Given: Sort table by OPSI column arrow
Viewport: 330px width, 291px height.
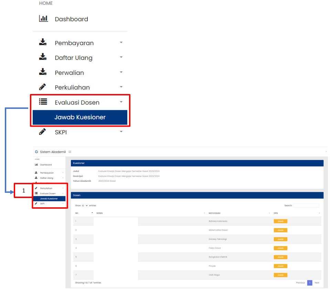Looking at the screenshot, I should pyautogui.click(x=319, y=213).
